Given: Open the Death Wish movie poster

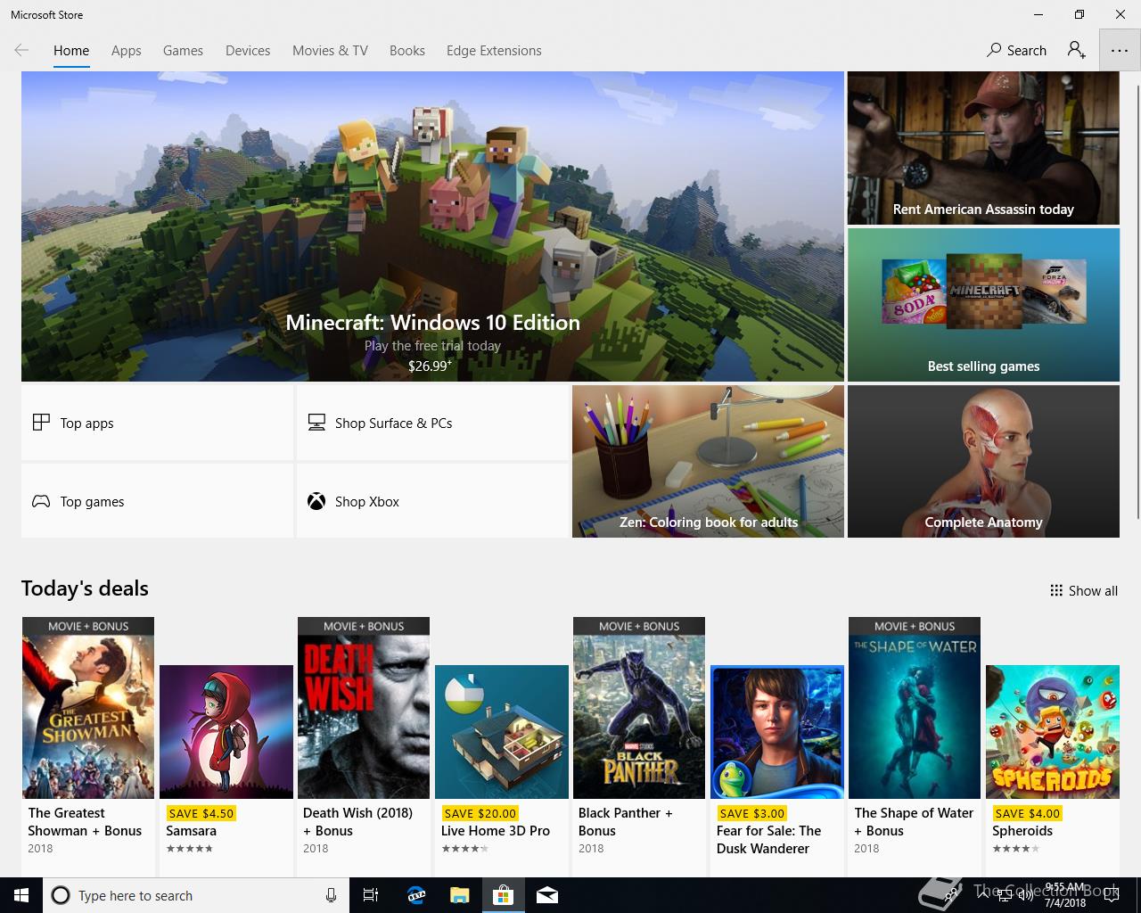Looking at the screenshot, I should click(364, 708).
